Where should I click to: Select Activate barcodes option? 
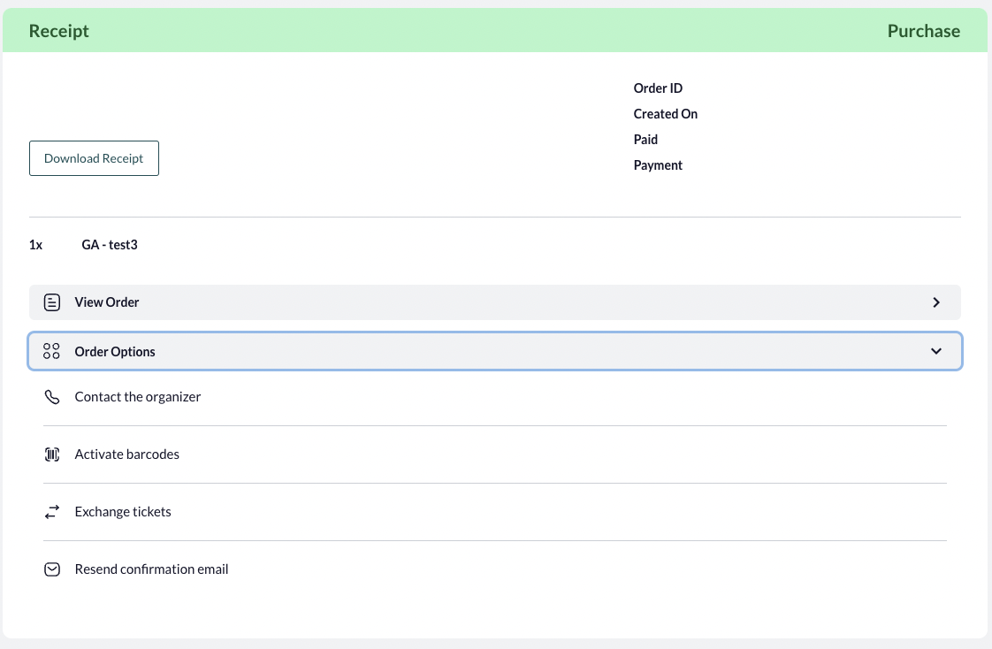[x=495, y=454]
